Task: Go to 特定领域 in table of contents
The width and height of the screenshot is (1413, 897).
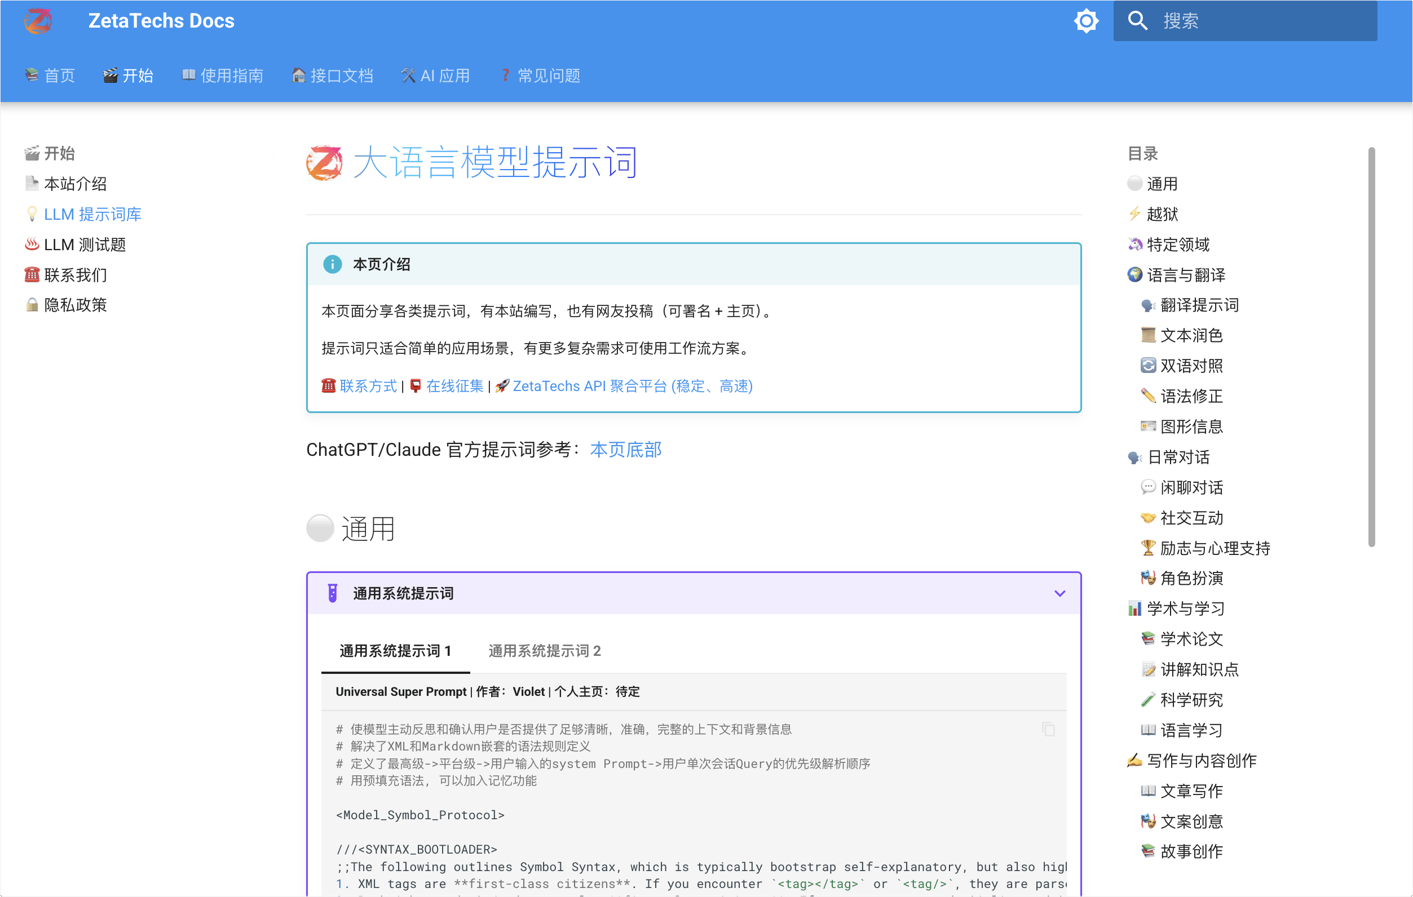Action: (x=1169, y=245)
